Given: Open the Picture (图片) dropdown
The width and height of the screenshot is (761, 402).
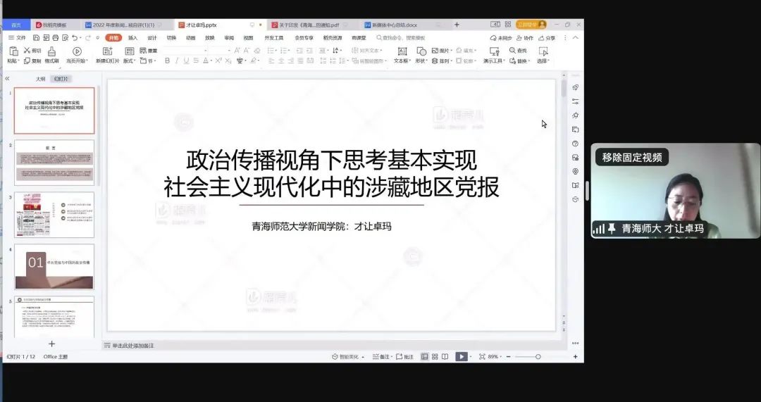Looking at the screenshot, I should coord(443,51).
